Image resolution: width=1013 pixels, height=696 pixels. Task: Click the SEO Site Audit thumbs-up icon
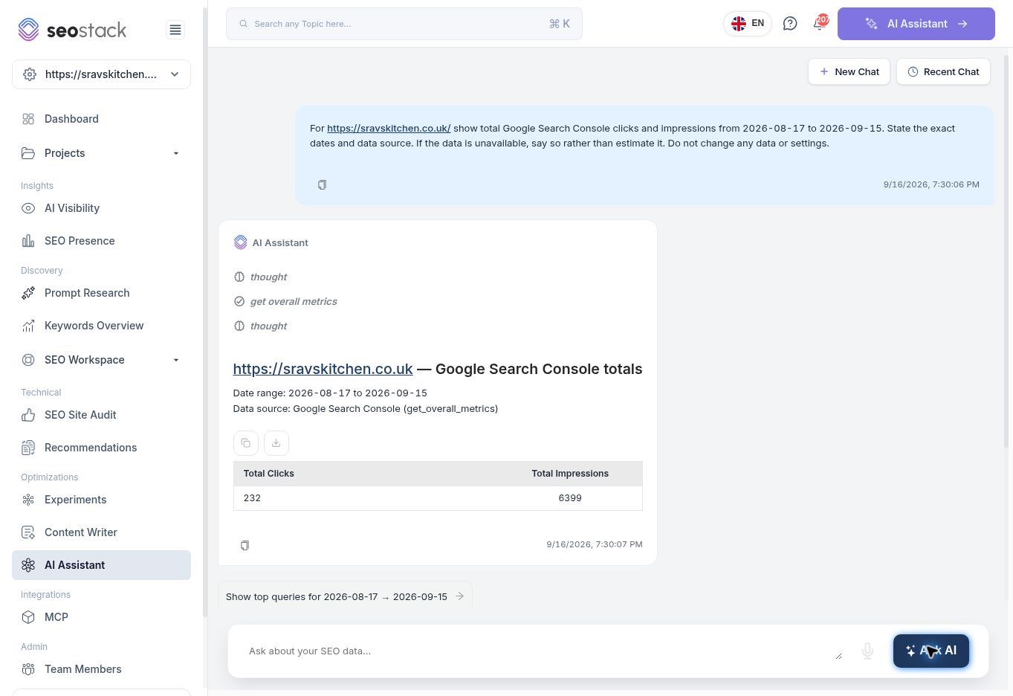coord(28,415)
